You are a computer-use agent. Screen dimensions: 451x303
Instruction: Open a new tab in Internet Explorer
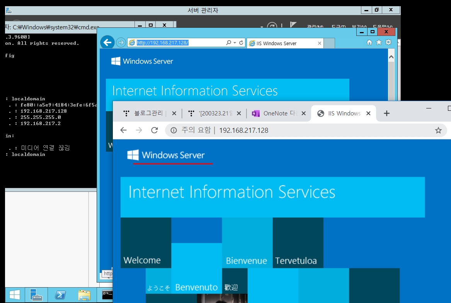click(x=329, y=43)
